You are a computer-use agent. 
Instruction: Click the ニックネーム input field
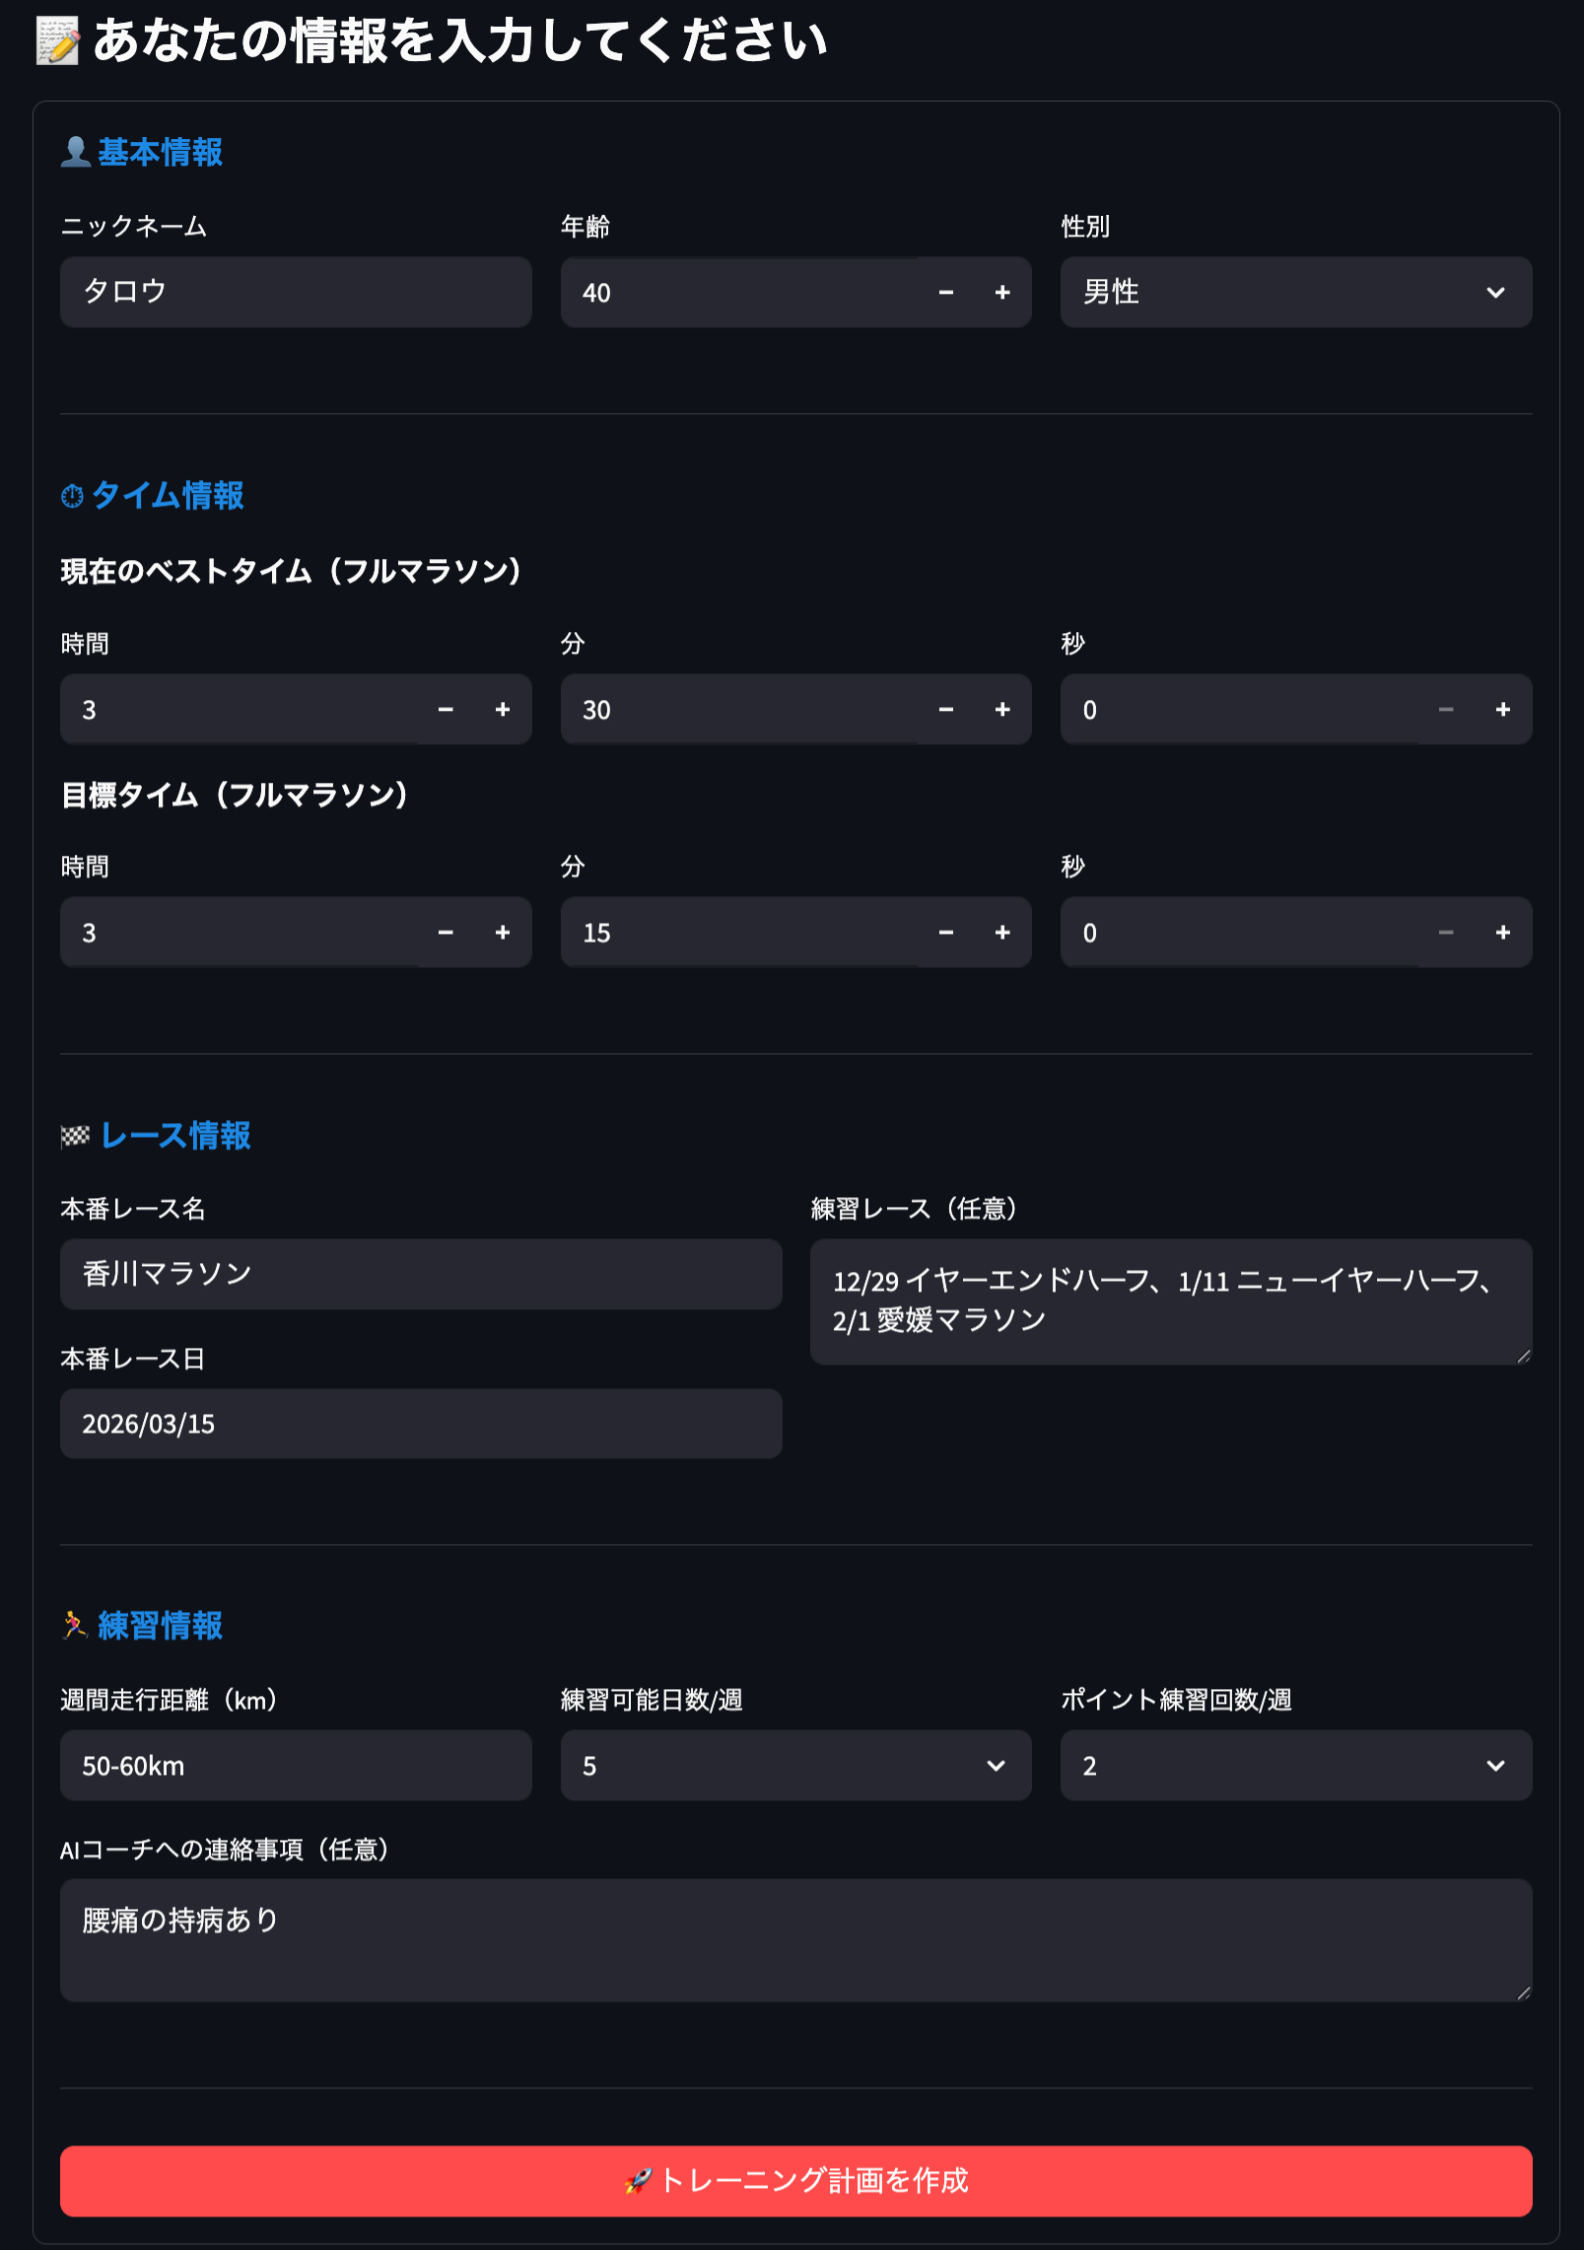tap(296, 292)
